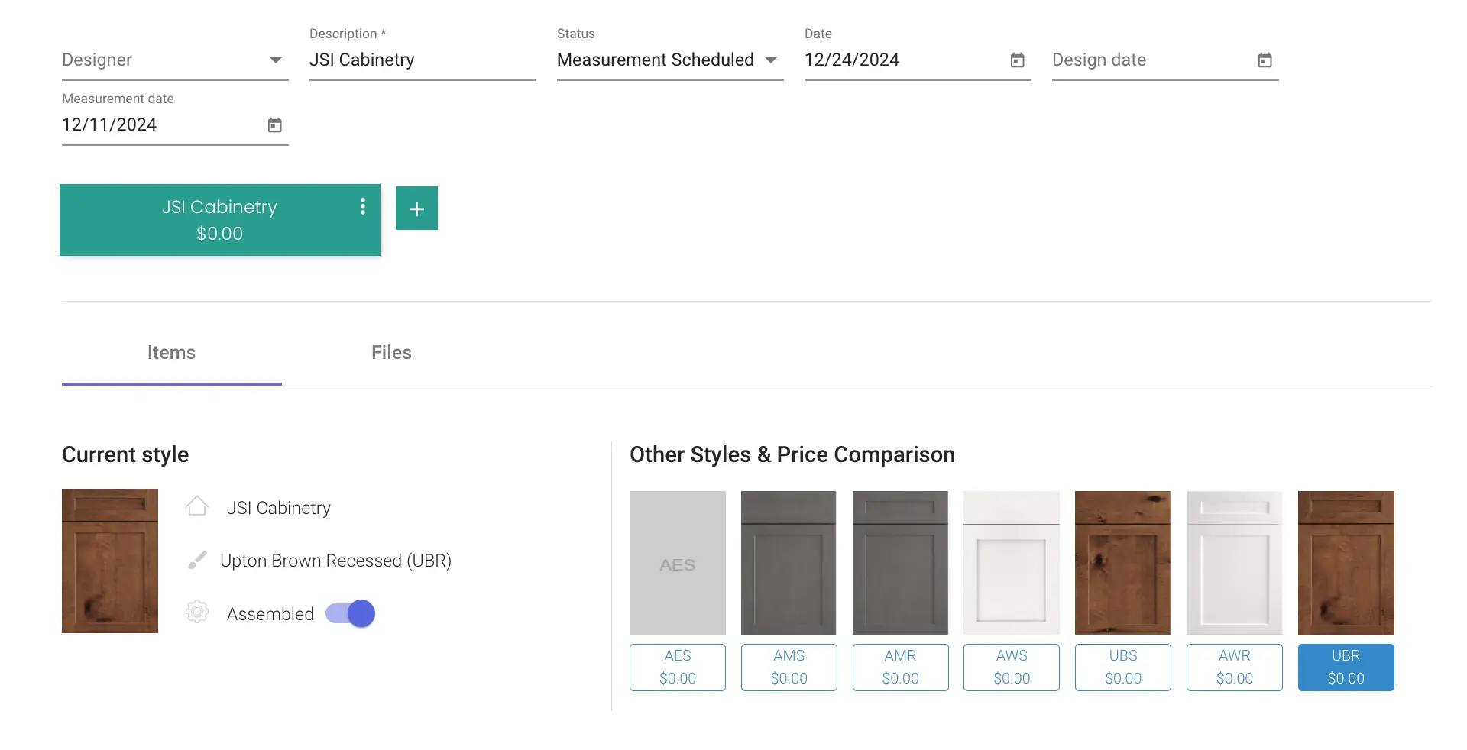1467x750 pixels.
Task: Click the Current style heading
Action: pos(125,454)
